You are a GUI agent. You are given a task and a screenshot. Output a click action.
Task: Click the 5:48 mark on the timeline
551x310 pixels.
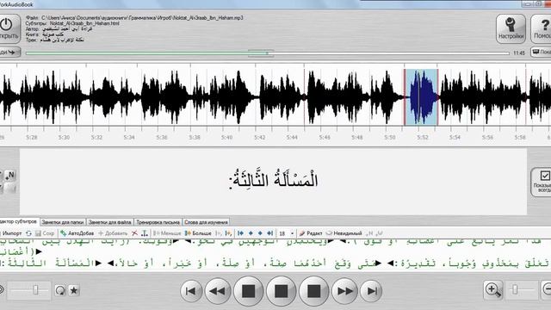[356, 138]
